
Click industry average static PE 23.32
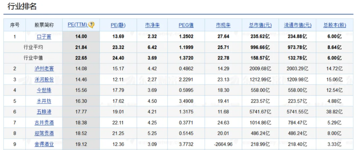point(118,47)
